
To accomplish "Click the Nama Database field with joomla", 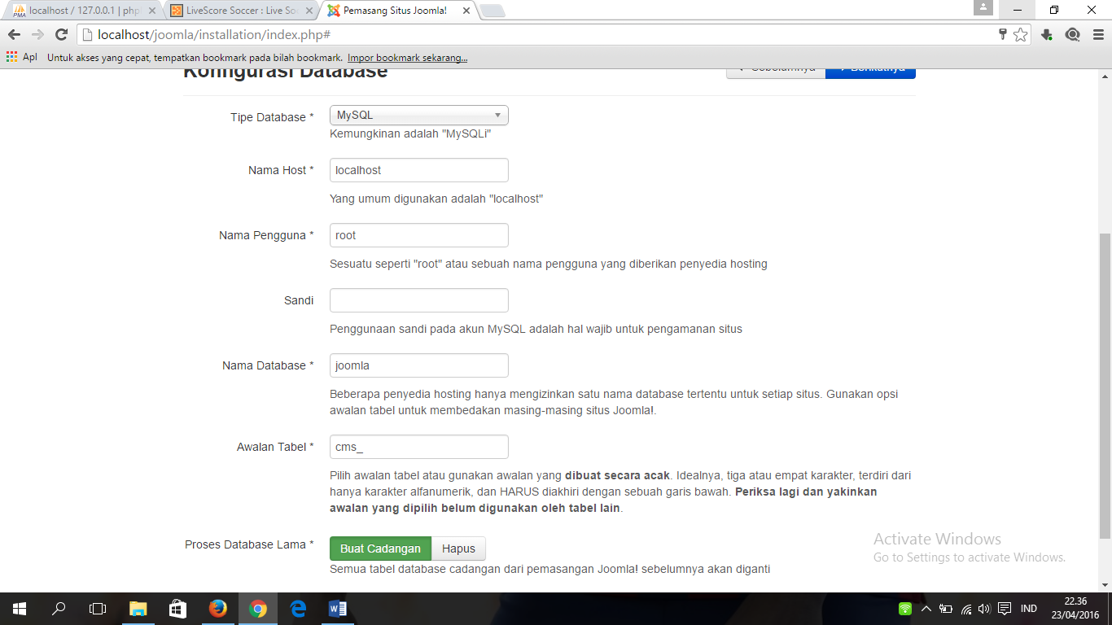I will click(x=419, y=365).
